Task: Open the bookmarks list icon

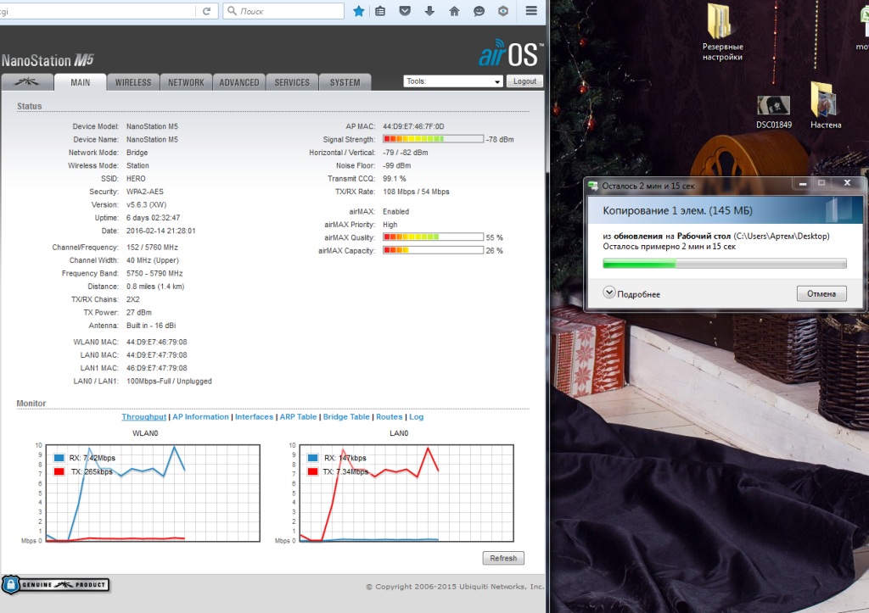Action: 380,11
